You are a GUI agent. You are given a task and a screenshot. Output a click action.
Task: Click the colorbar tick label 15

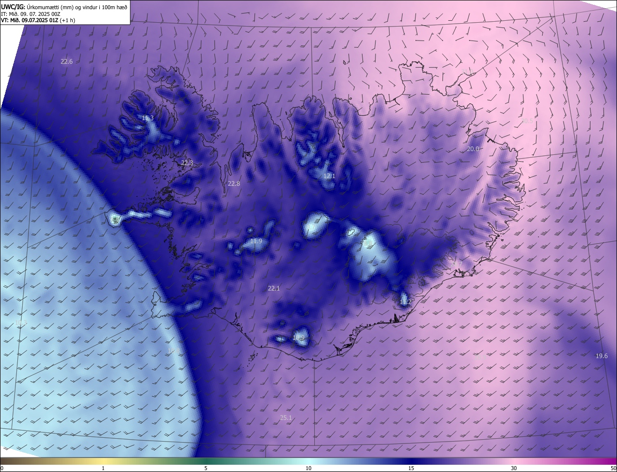tap(411, 468)
